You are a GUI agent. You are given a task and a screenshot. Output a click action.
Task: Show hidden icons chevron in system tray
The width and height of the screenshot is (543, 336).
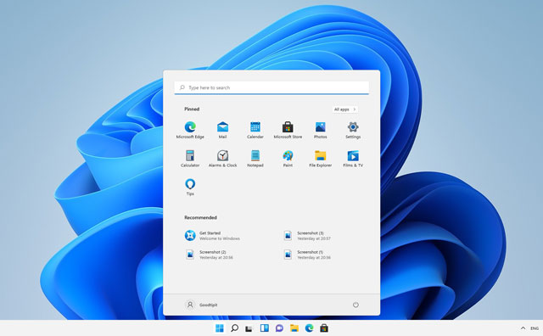[x=523, y=328]
